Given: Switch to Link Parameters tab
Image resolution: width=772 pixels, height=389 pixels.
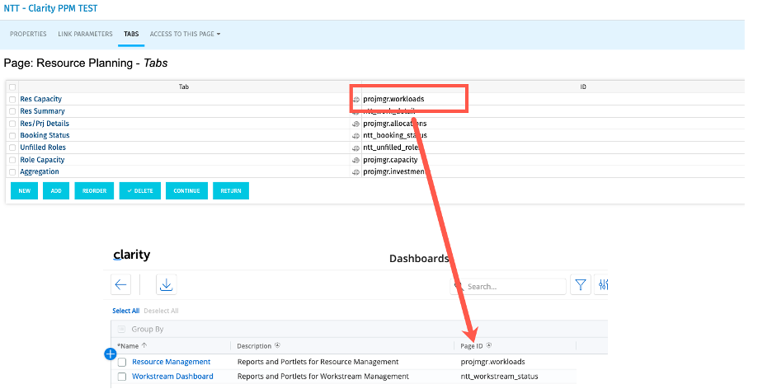Looking at the screenshot, I should coord(85,34).
